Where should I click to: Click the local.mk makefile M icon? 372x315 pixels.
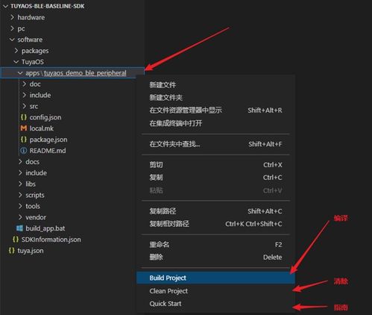[24, 128]
